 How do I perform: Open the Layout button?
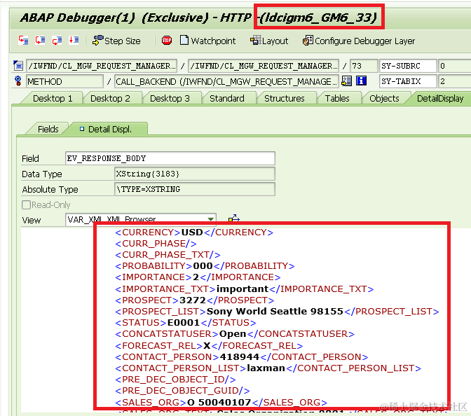(269, 41)
